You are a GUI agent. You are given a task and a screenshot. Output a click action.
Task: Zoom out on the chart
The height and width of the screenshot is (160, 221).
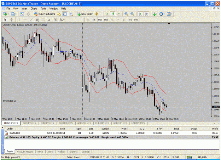(132, 14)
